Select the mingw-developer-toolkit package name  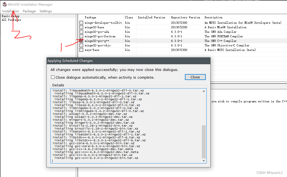(103, 23)
